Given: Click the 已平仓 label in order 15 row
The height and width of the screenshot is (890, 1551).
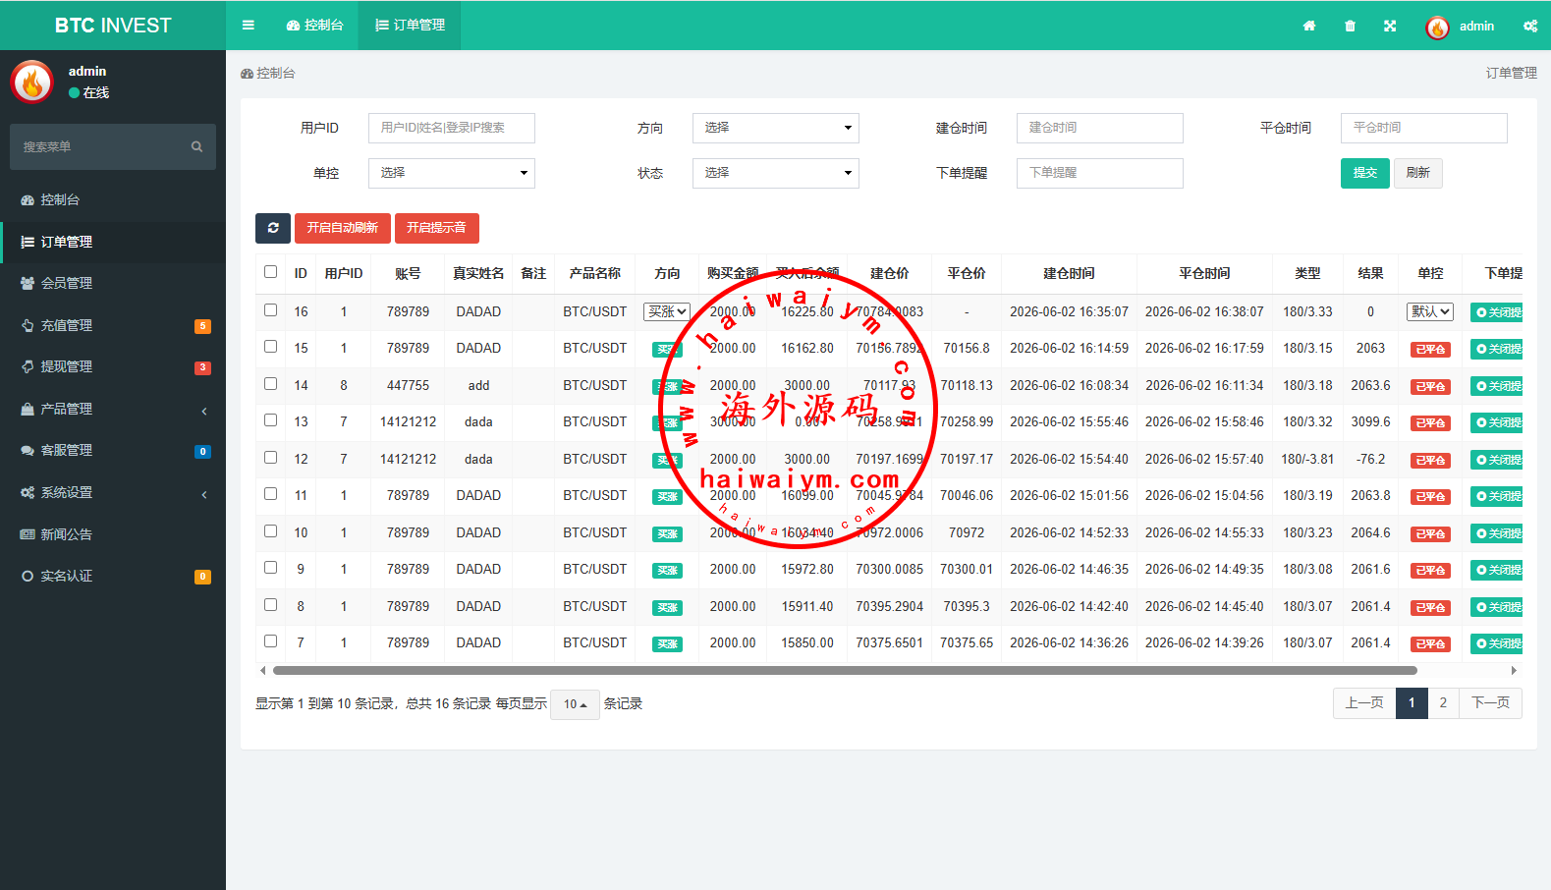Looking at the screenshot, I should click(x=1430, y=350).
